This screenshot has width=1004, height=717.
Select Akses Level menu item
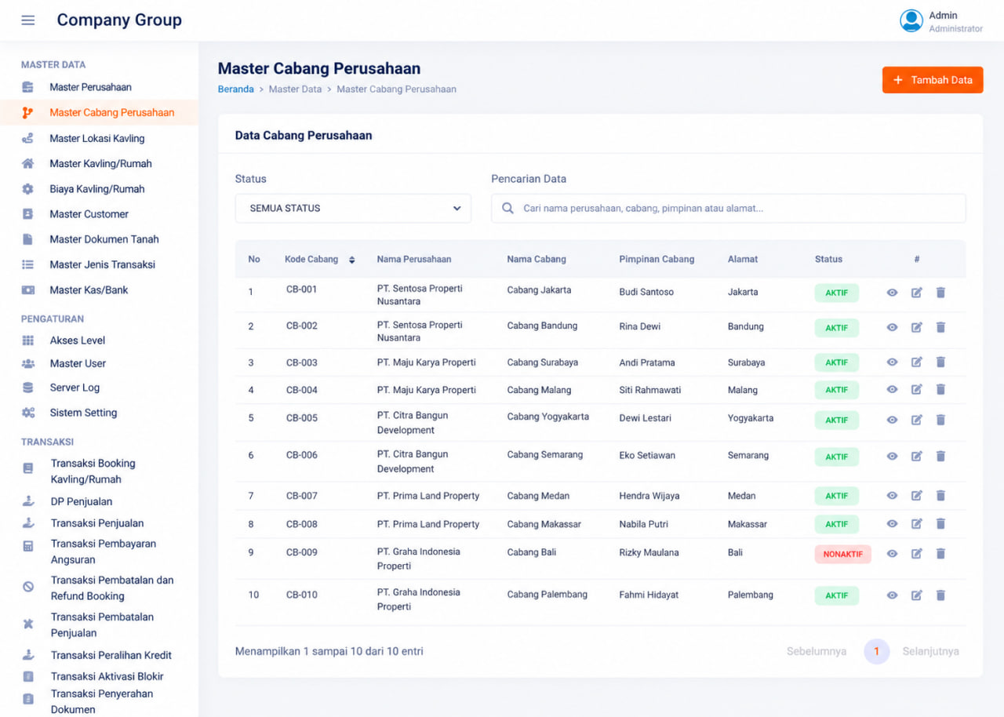pyautogui.click(x=77, y=340)
